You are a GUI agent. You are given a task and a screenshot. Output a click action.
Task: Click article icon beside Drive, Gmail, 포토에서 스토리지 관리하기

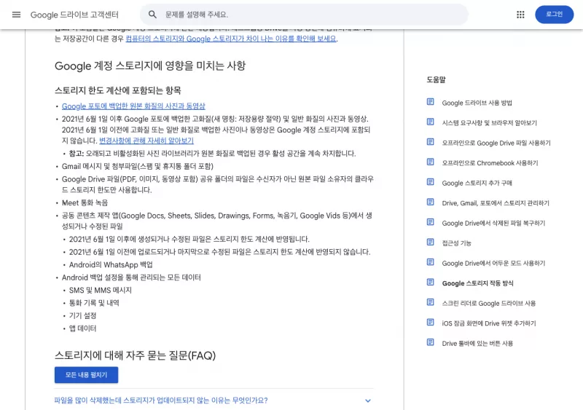tap(430, 202)
